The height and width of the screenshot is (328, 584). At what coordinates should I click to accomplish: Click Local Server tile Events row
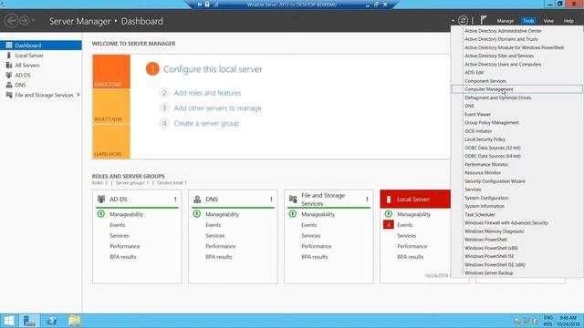click(404, 225)
